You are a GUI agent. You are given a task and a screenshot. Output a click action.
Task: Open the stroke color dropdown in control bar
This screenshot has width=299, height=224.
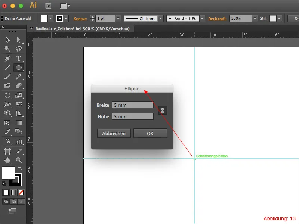click(x=66, y=19)
